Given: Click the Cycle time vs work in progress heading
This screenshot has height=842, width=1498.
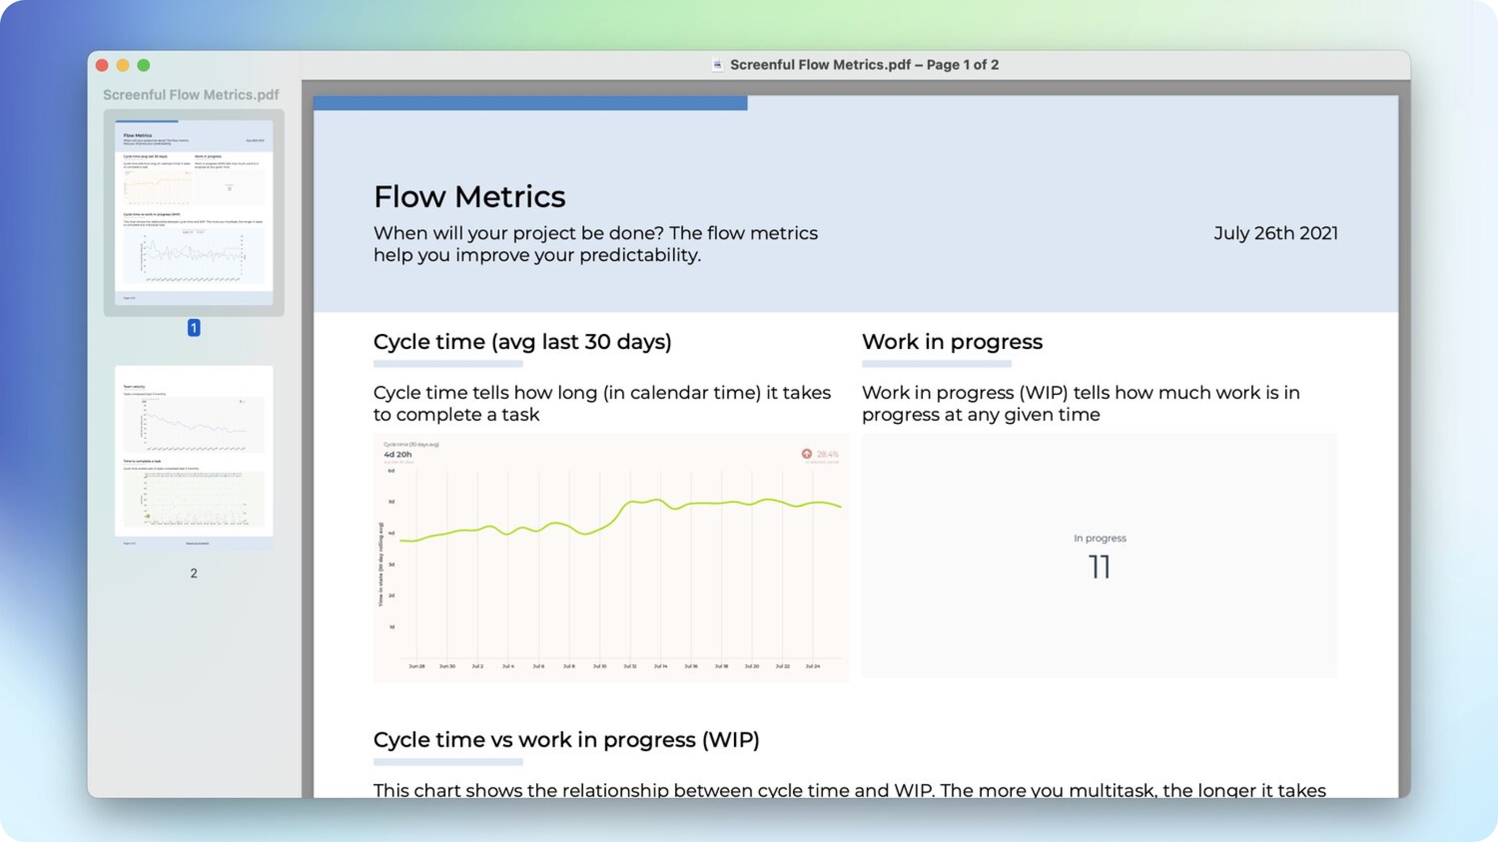Looking at the screenshot, I should (566, 740).
